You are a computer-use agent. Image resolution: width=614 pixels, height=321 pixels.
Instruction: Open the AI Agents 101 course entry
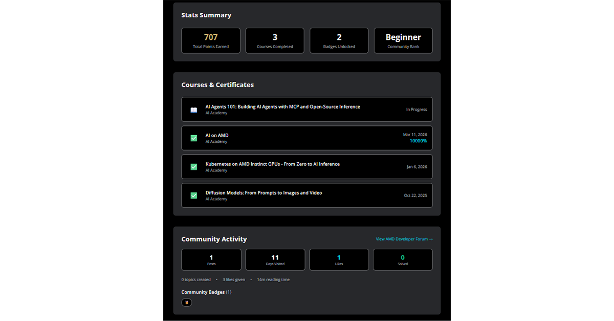[306, 109]
